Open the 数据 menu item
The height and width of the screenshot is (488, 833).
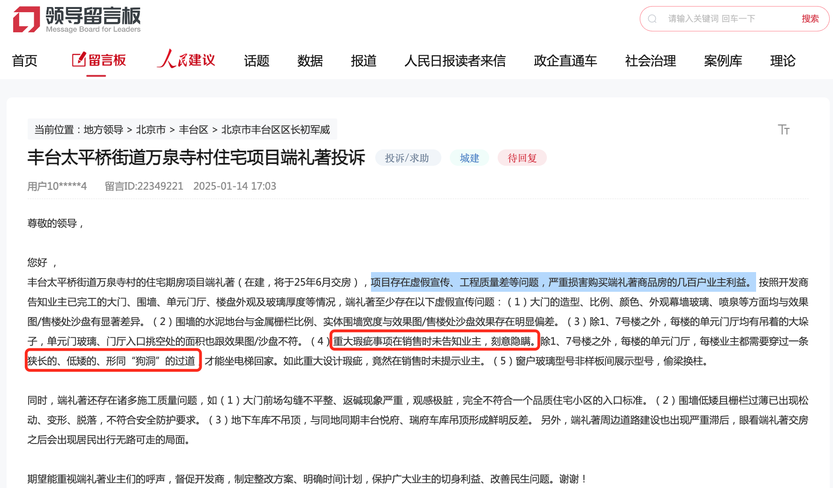[x=310, y=61]
